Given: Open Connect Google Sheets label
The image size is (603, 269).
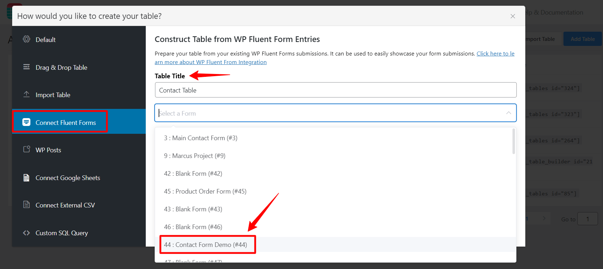Looking at the screenshot, I should tap(68, 178).
